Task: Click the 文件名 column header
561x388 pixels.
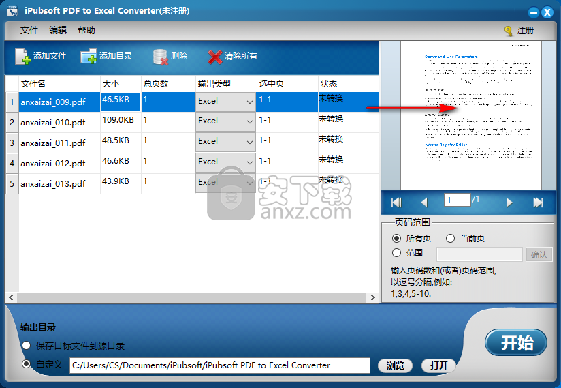Action: point(59,84)
